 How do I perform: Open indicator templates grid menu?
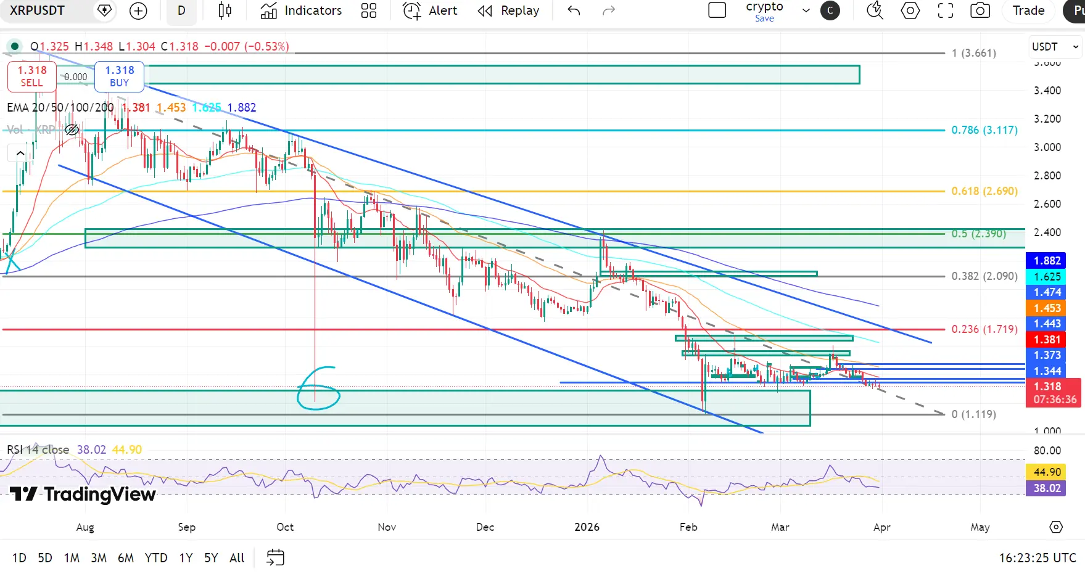point(369,10)
